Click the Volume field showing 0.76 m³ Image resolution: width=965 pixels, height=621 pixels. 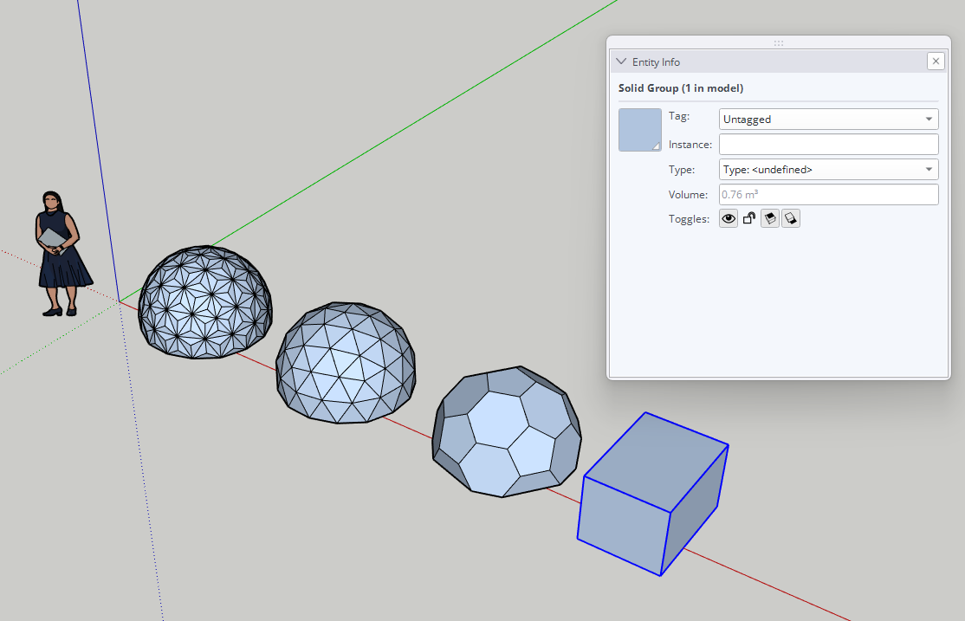(828, 195)
